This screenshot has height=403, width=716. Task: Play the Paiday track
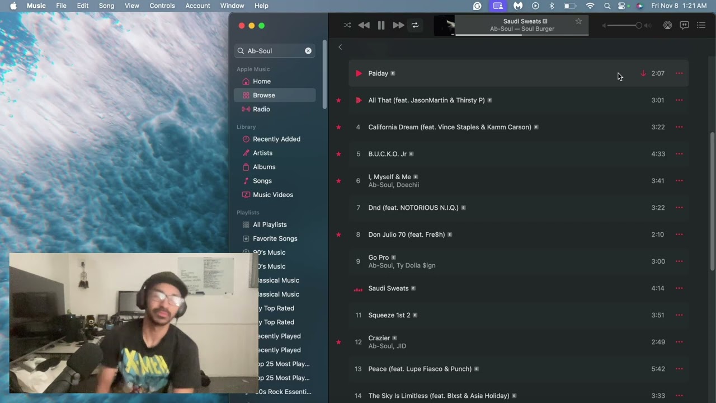pos(359,73)
